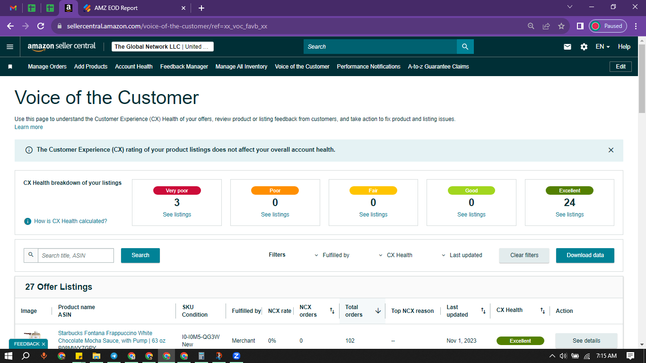Click the Download data button
The width and height of the screenshot is (646, 363).
tap(585, 255)
